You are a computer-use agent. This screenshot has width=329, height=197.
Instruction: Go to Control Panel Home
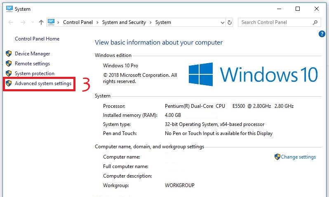pyautogui.click(x=37, y=39)
